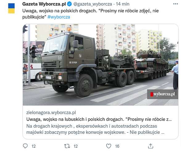Screen dimensions: 181x152
Task: Click the like count 16
Action: (117, 146)
